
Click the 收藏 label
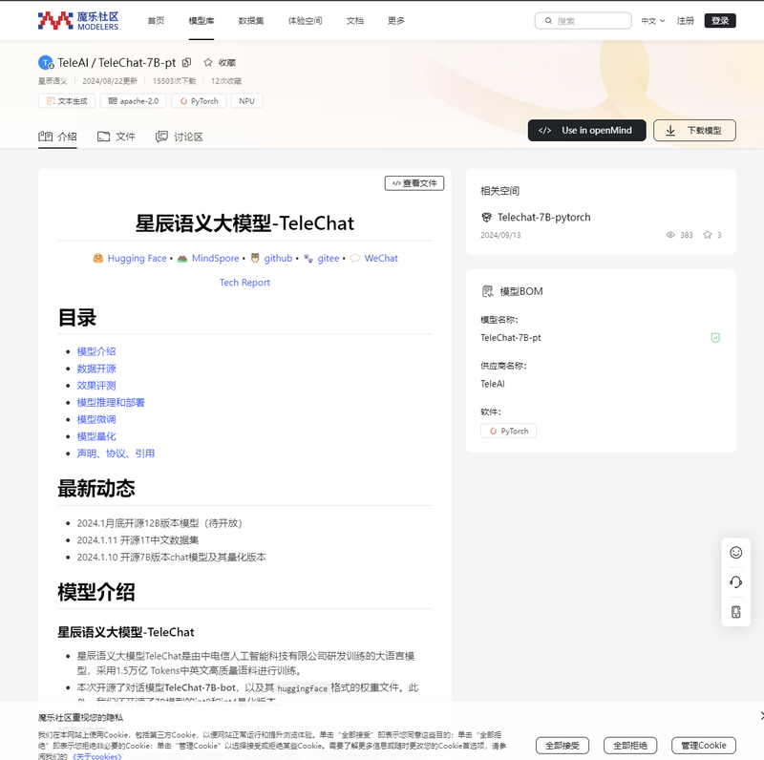click(226, 62)
